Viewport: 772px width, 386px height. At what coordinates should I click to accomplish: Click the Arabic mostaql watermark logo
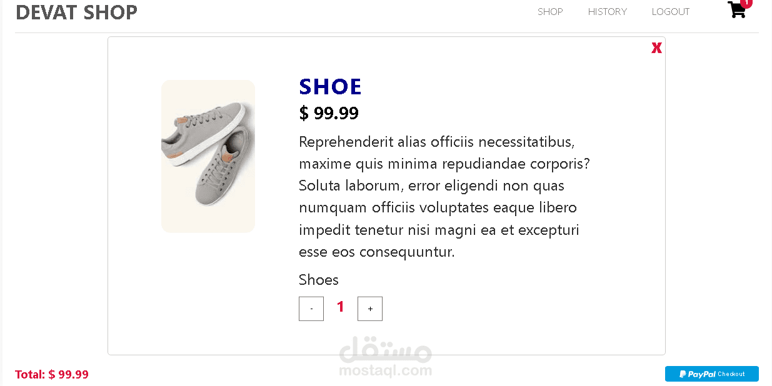386,351
